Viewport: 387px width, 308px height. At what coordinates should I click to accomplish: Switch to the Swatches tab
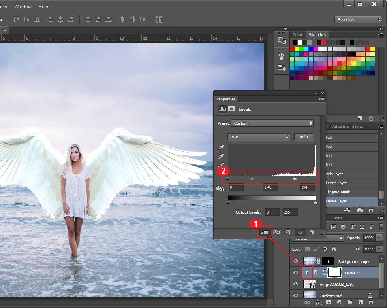[317, 34]
